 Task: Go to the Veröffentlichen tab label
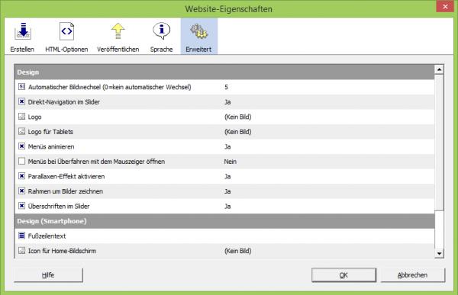118,50
